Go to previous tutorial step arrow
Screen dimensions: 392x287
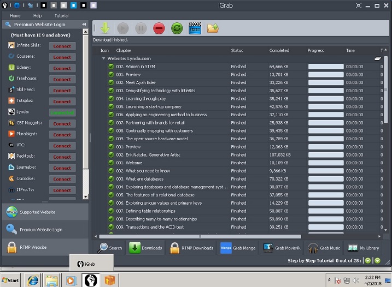tap(368, 261)
